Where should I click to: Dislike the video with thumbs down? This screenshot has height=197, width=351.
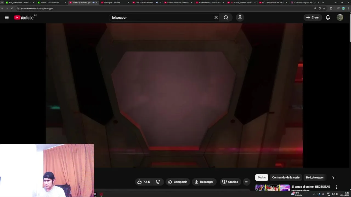pos(158,182)
